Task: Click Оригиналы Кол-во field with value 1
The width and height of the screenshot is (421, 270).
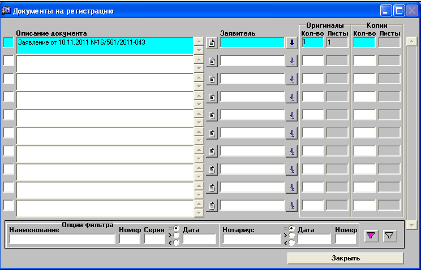Action: [x=313, y=42]
